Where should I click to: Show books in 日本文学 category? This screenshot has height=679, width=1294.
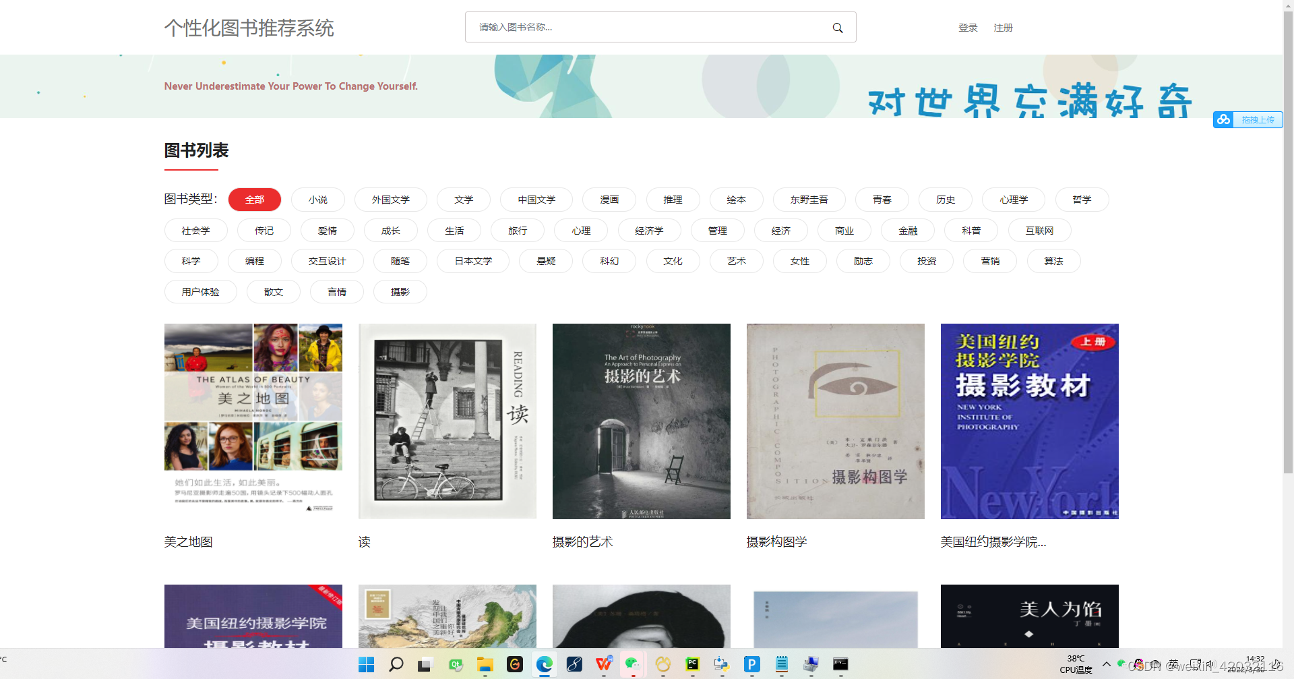point(473,261)
